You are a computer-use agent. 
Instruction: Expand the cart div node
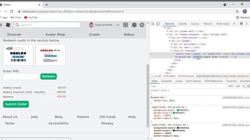pos(171,47)
